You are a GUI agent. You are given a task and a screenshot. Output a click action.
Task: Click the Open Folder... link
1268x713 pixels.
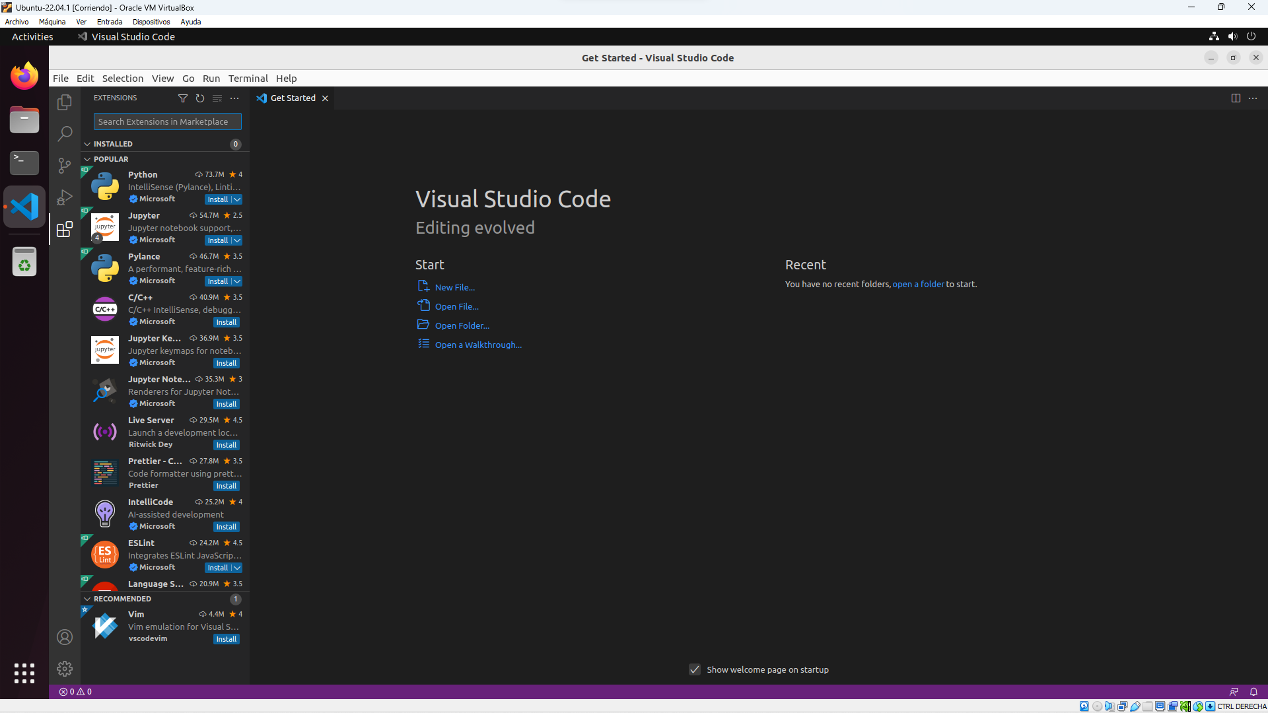[x=462, y=325]
